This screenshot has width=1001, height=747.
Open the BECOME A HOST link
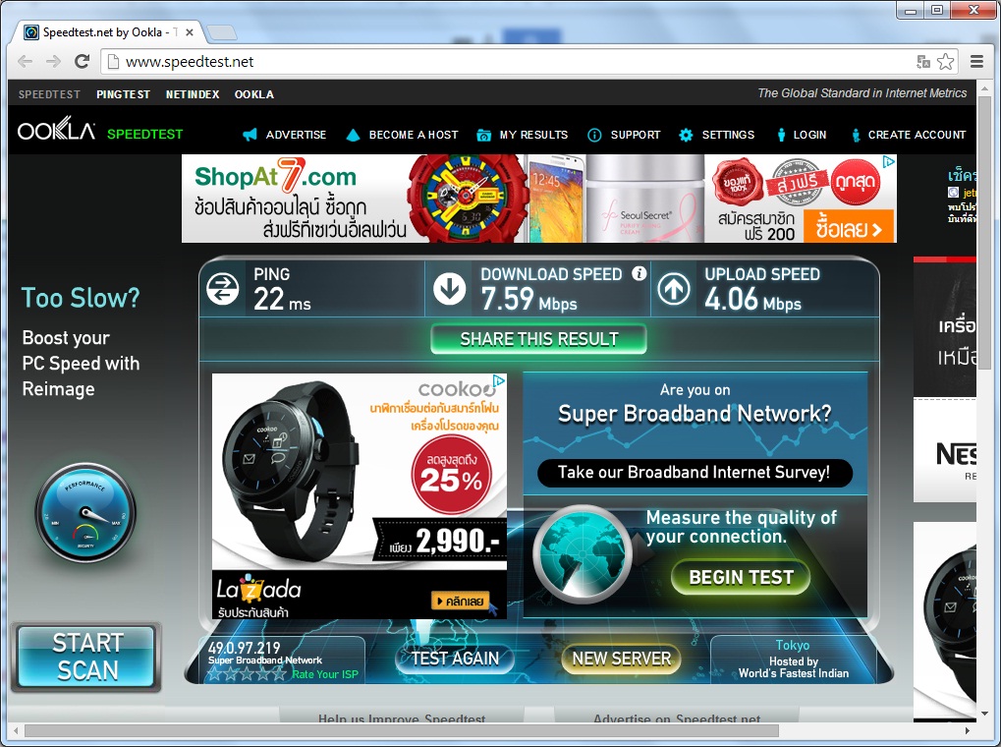414,135
